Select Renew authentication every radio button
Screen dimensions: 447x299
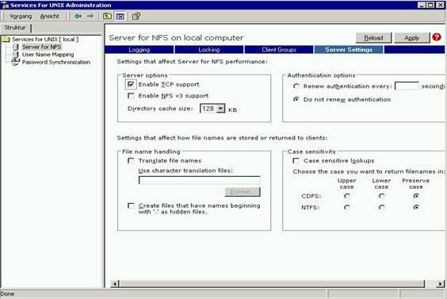pos(296,86)
